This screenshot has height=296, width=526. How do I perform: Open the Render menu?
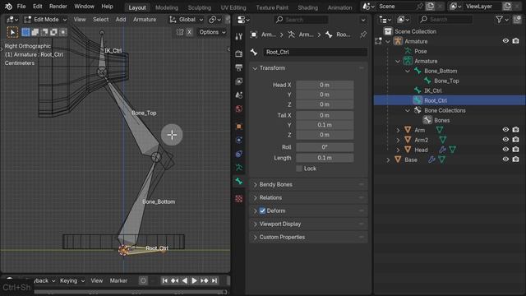(58, 7)
